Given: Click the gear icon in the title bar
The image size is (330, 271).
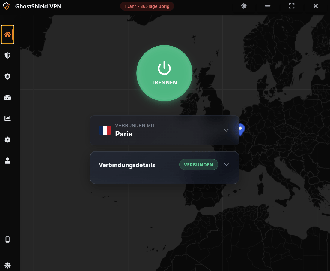Looking at the screenshot, I should click(x=244, y=6).
